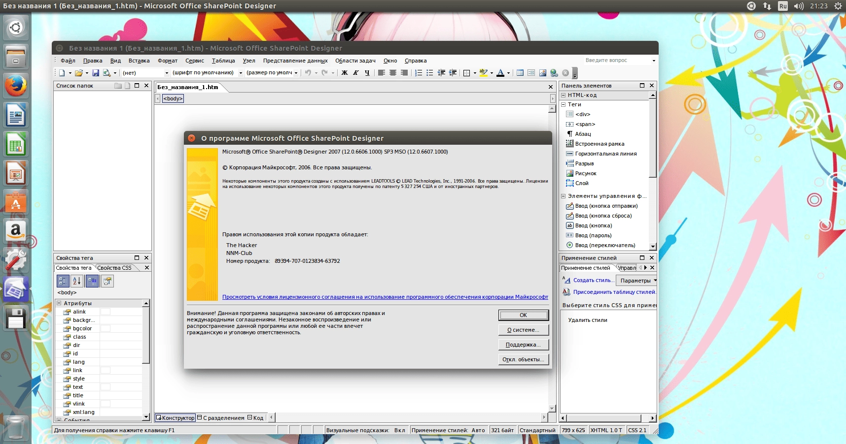This screenshot has width=846, height=444.
Task: Open the Формат menu
Action: point(168,61)
